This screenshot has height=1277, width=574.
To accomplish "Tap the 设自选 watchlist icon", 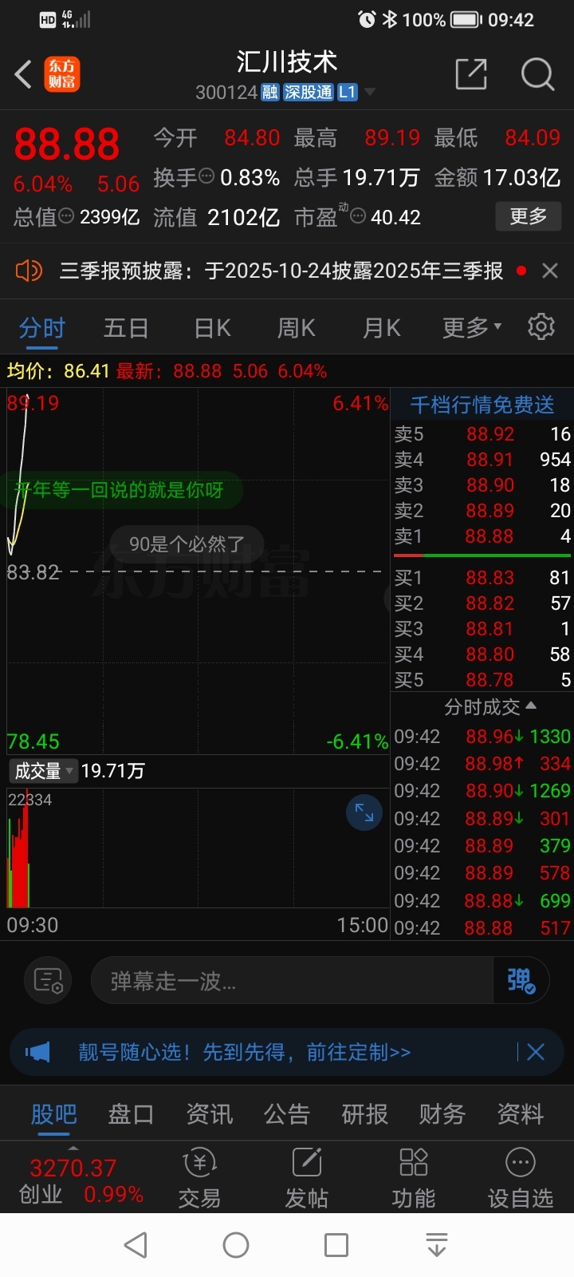I will pos(521,1179).
